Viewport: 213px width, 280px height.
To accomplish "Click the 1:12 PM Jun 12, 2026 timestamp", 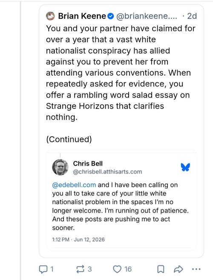I will point(78,240).
